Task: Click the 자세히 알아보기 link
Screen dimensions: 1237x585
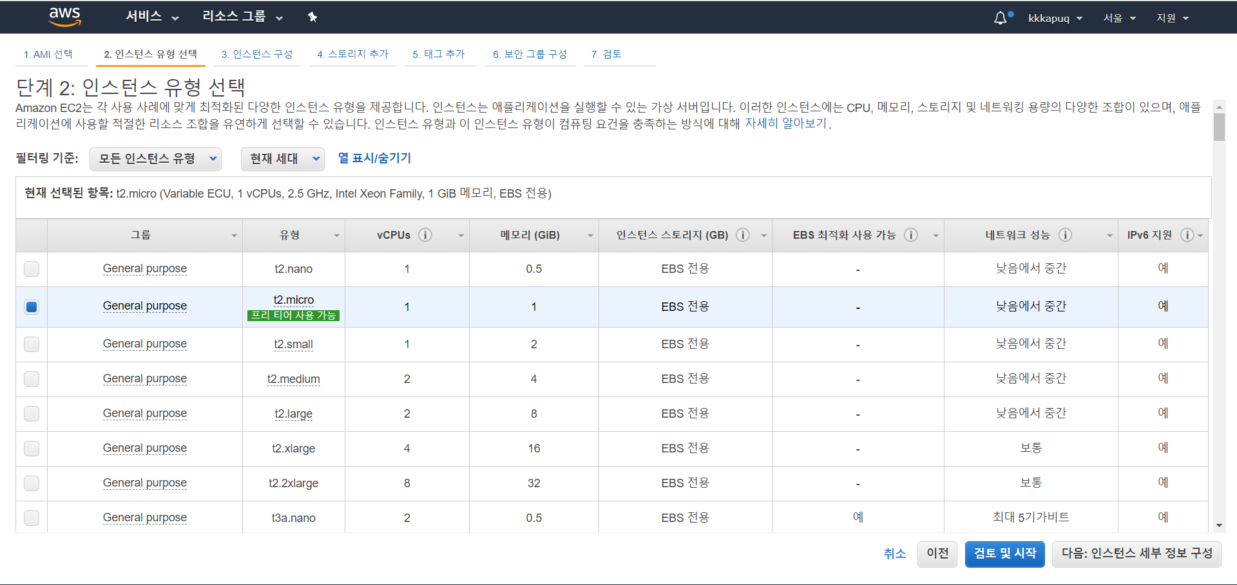Action: (x=785, y=124)
